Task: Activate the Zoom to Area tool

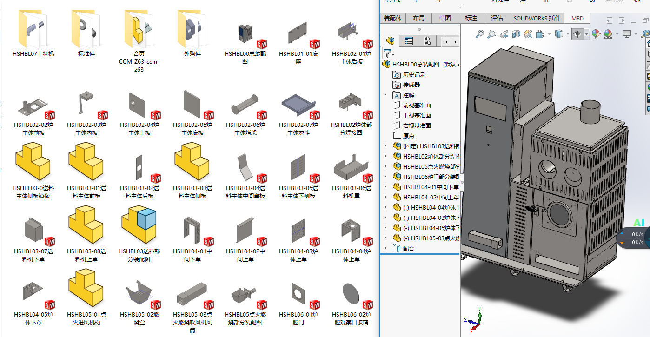Action: pyautogui.click(x=491, y=34)
